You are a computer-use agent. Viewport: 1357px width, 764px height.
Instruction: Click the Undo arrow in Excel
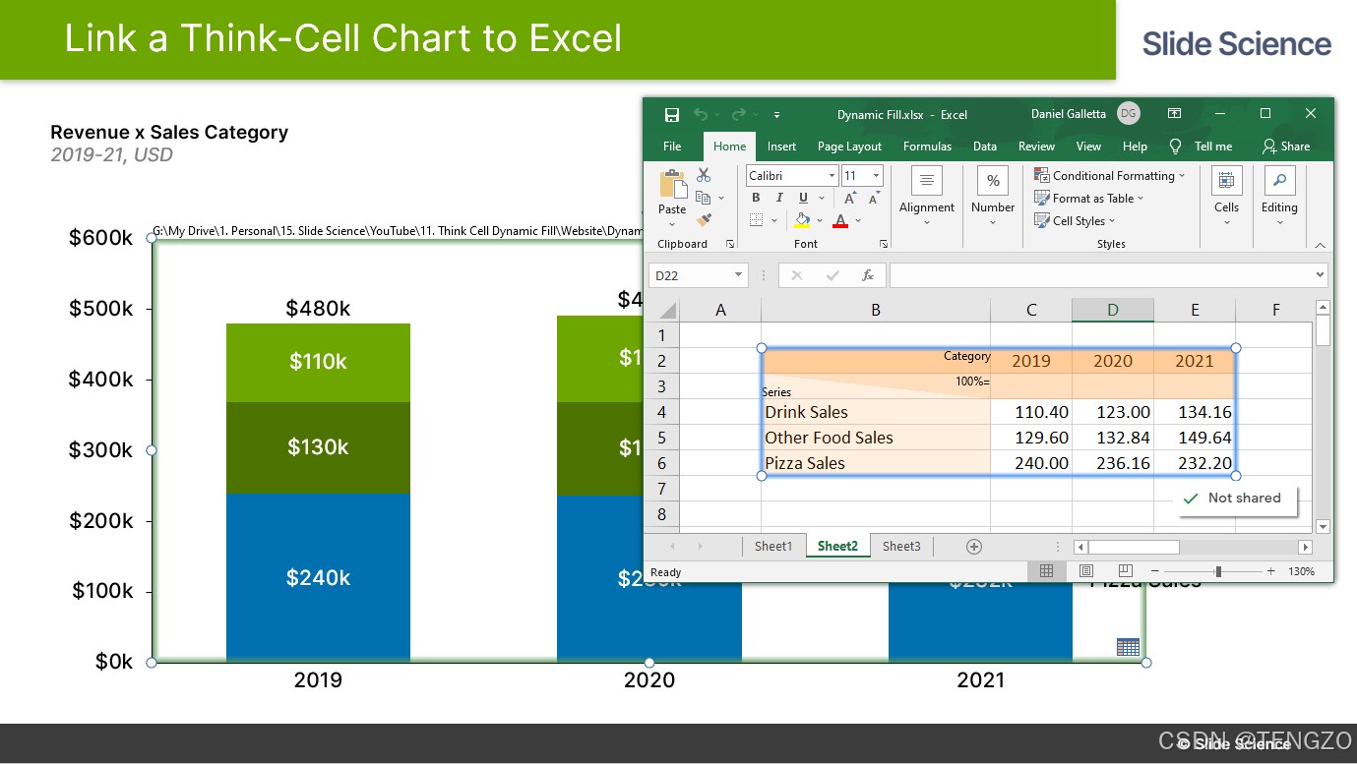(x=701, y=115)
